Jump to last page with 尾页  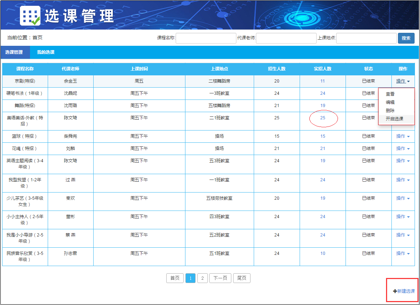coord(241,278)
